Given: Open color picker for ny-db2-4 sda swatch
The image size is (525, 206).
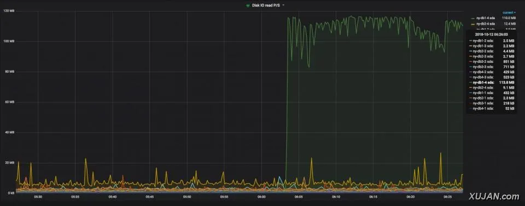Looking at the screenshot, I should pos(472,25).
